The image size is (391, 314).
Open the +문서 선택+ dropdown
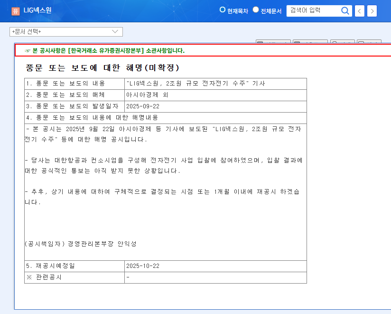coord(66,32)
